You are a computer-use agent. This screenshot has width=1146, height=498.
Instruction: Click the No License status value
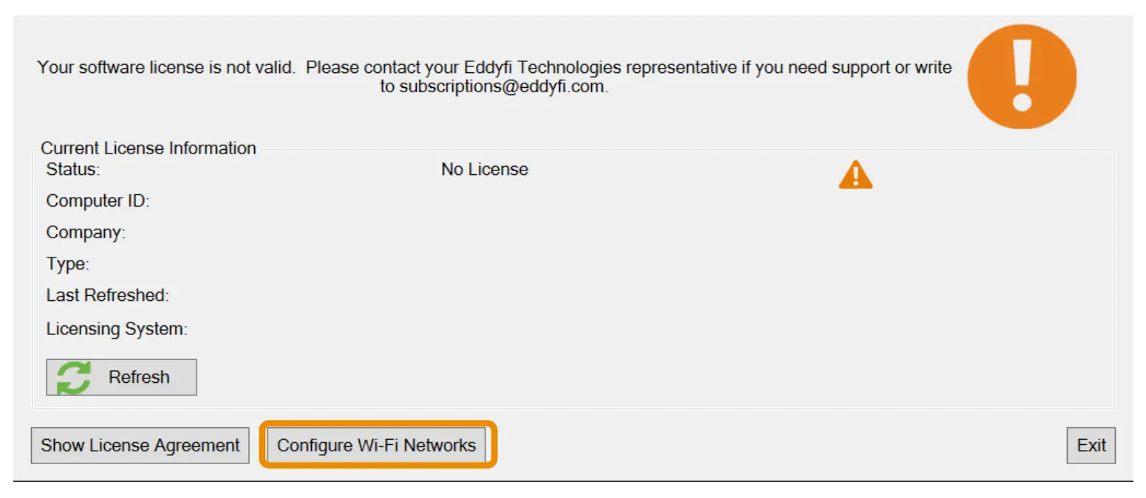click(485, 169)
